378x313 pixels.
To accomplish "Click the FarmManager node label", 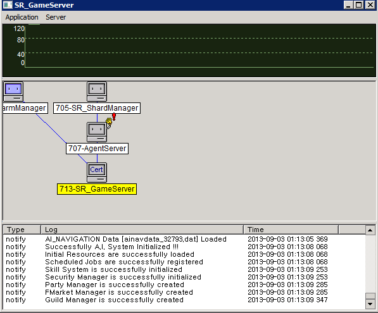I will point(25,108).
